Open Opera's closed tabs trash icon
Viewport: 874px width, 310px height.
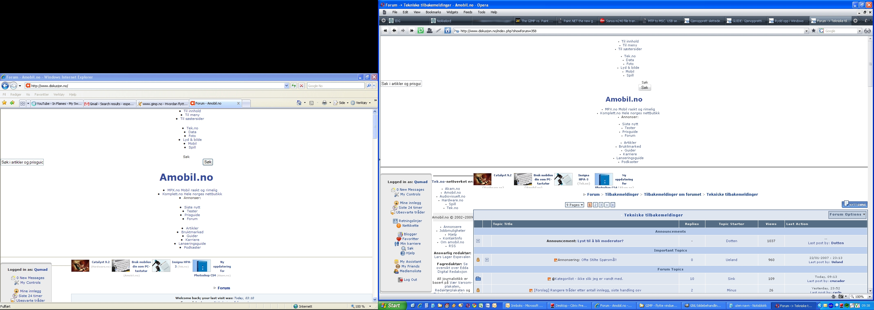pos(866,21)
